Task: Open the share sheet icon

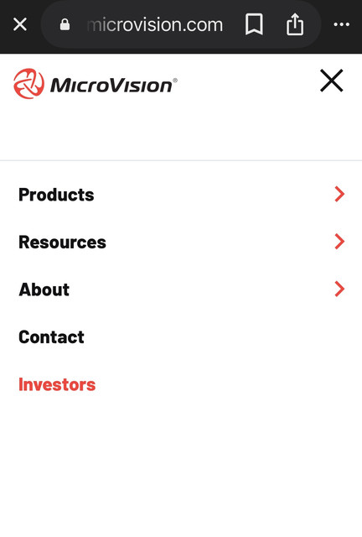Action: pyautogui.click(x=295, y=24)
